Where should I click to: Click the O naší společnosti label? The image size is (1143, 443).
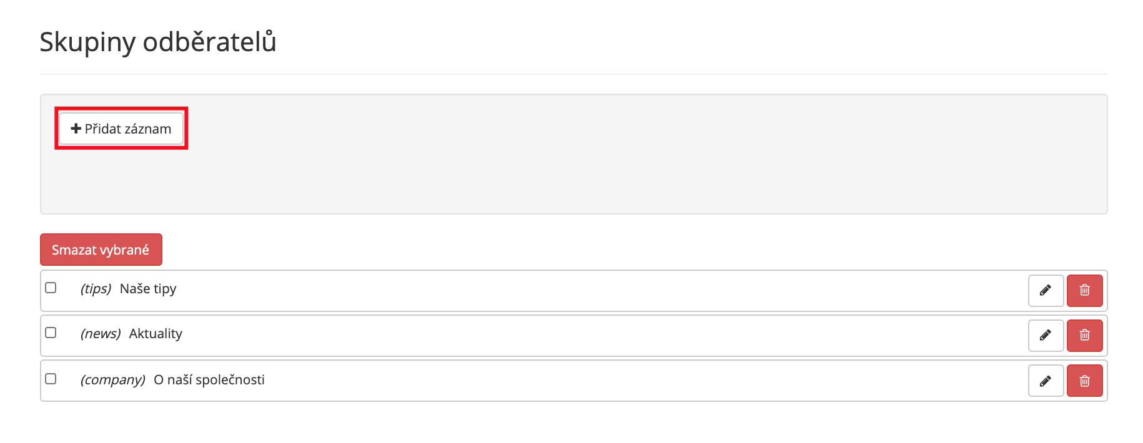pos(209,380)
